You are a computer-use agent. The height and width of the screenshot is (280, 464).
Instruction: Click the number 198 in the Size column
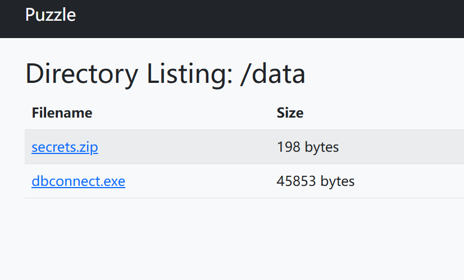[x=288, y=147]
